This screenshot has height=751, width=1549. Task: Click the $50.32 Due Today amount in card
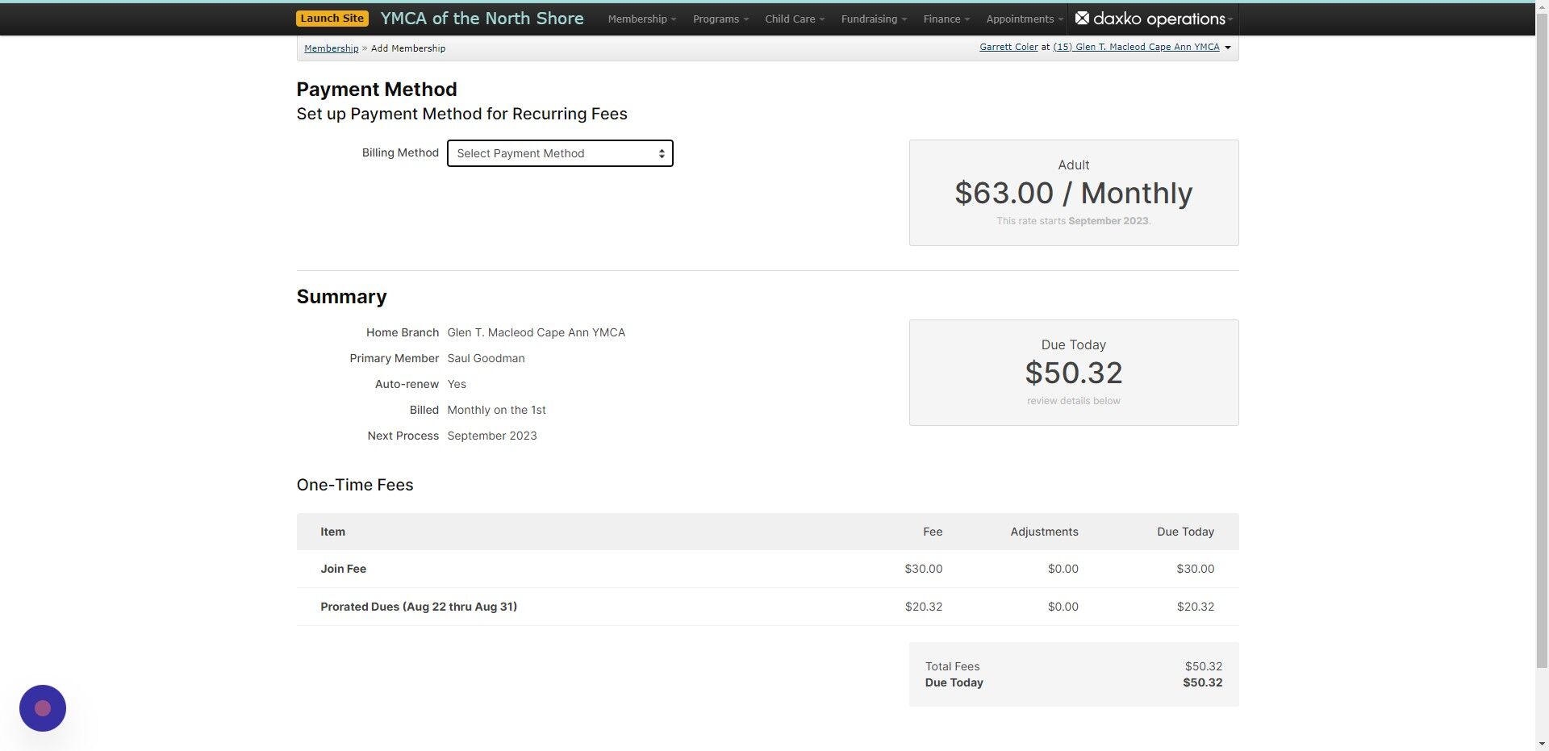(x=1073, y=373)
